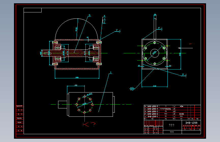Select the 260 width dimension below end view

155,86
